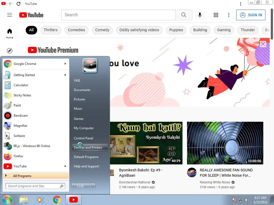Reload the YouTube page
Viewport: 274px width, 205px height.
(x=18, y=3)
